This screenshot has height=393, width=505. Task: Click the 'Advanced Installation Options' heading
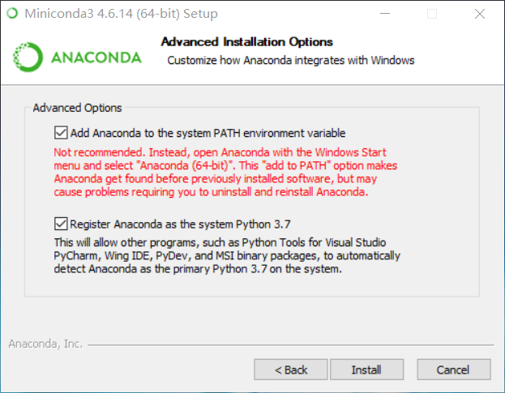click(247, 42)
